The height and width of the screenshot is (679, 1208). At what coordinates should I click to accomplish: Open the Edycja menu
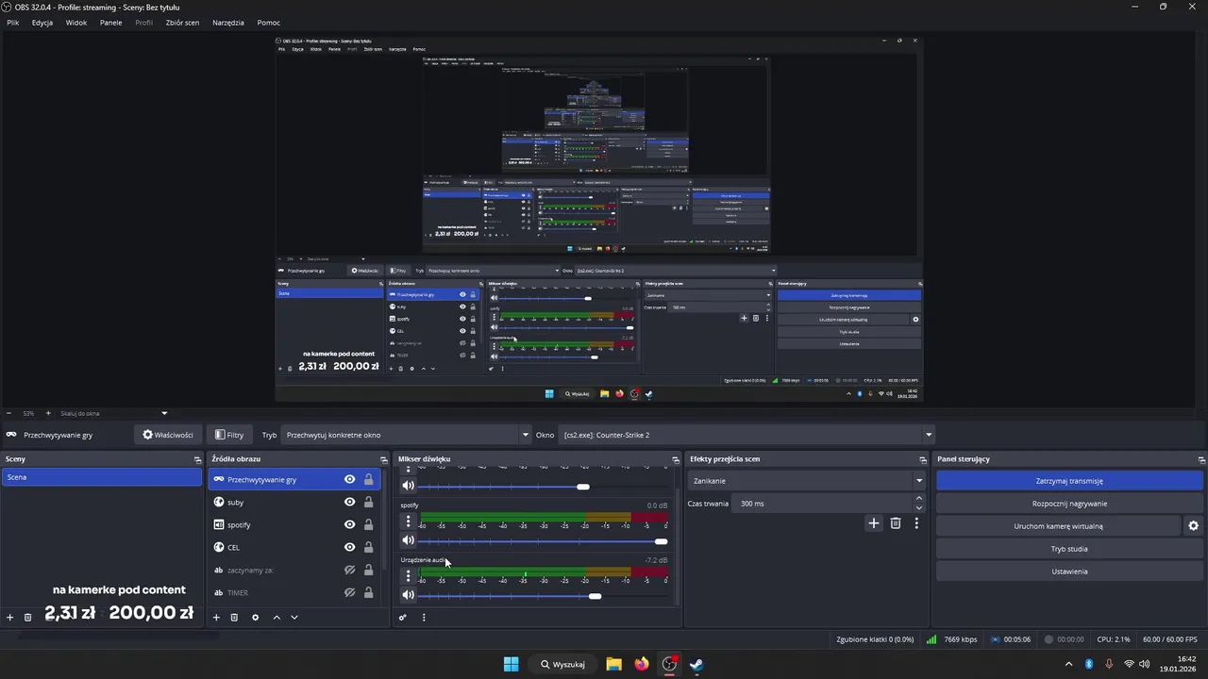click(42, 23)
